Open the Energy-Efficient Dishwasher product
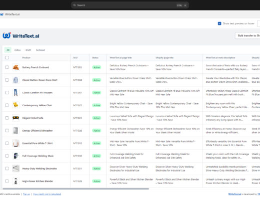 (37, 131)
